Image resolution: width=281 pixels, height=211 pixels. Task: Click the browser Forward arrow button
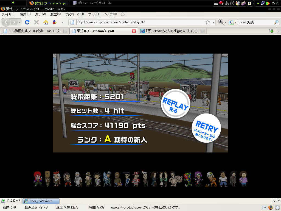pos(14,22)
